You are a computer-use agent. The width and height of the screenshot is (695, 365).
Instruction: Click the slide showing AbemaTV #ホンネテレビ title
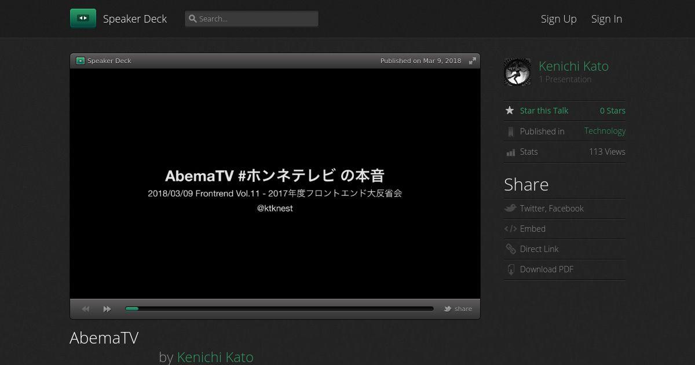click(275, 184)
